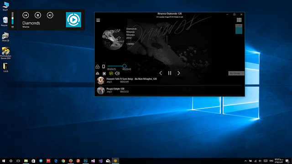The image size is (292, 164).
Task: Click the volume bar in the media overlay
Action: (x=12, y=18)
